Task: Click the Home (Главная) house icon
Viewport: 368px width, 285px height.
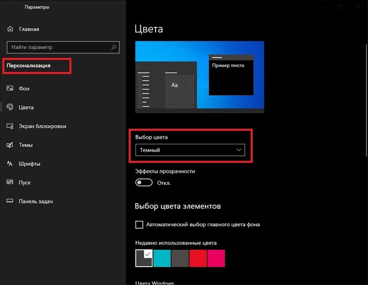Action: (10, 29)
